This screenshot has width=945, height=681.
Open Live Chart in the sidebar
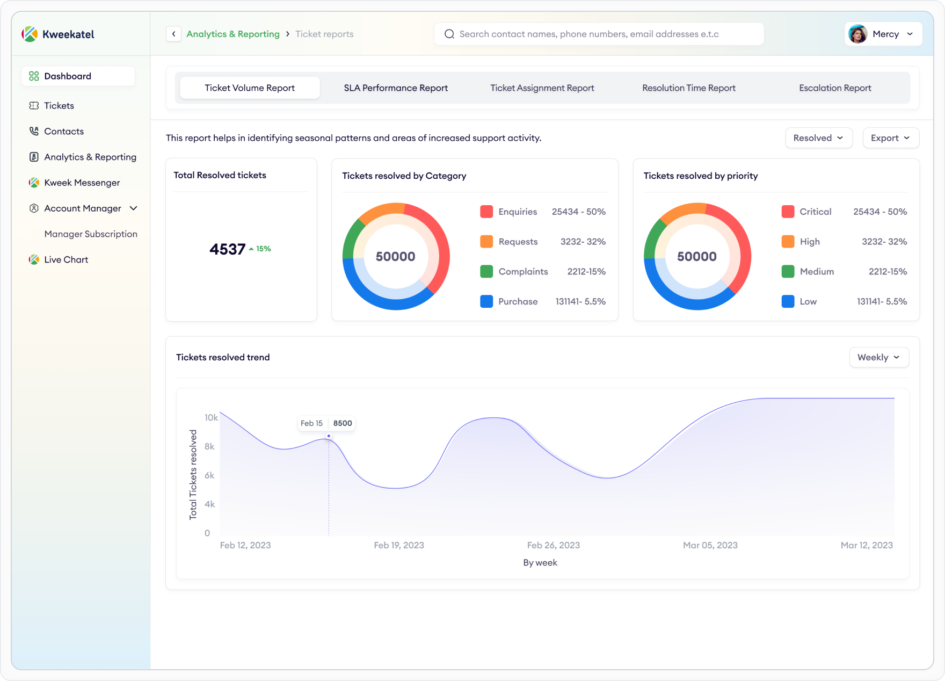point(66,259)
